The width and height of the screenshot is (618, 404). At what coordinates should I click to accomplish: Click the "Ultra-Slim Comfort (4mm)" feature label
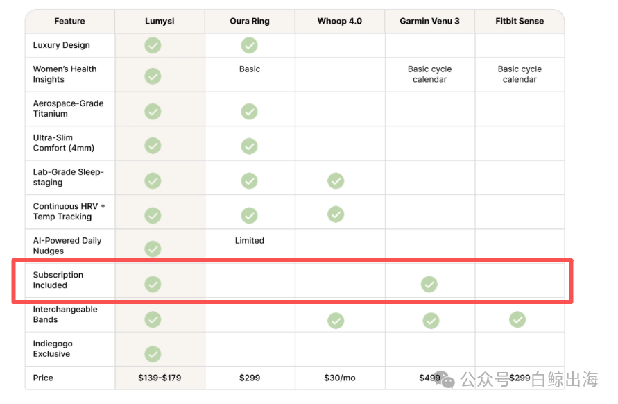[x=64, y=143]
